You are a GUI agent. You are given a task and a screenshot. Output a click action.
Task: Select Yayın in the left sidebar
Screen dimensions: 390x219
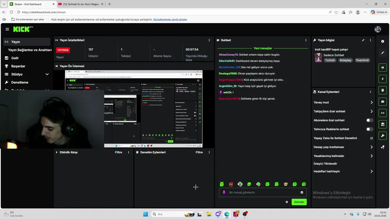point(27,42)
